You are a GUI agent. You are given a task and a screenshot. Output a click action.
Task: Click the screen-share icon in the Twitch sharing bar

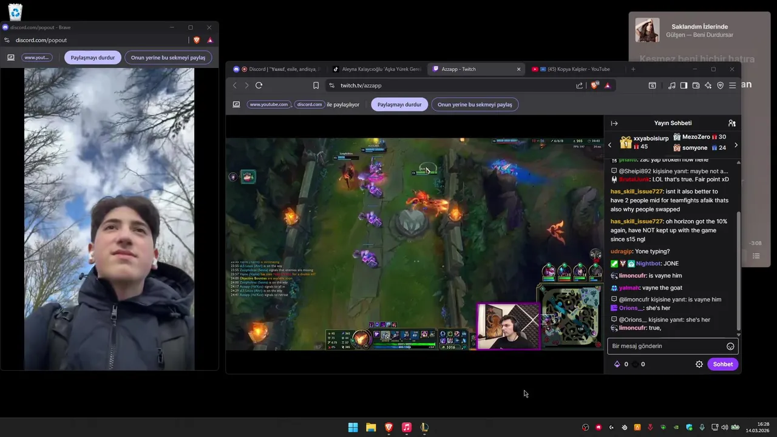tap(236, 104)
